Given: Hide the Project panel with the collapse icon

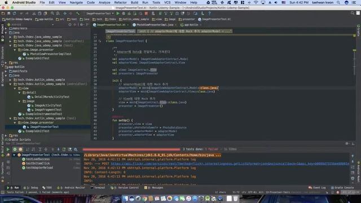Looking at the screenshot, I should pyautogui.click(x=87, y=24).
